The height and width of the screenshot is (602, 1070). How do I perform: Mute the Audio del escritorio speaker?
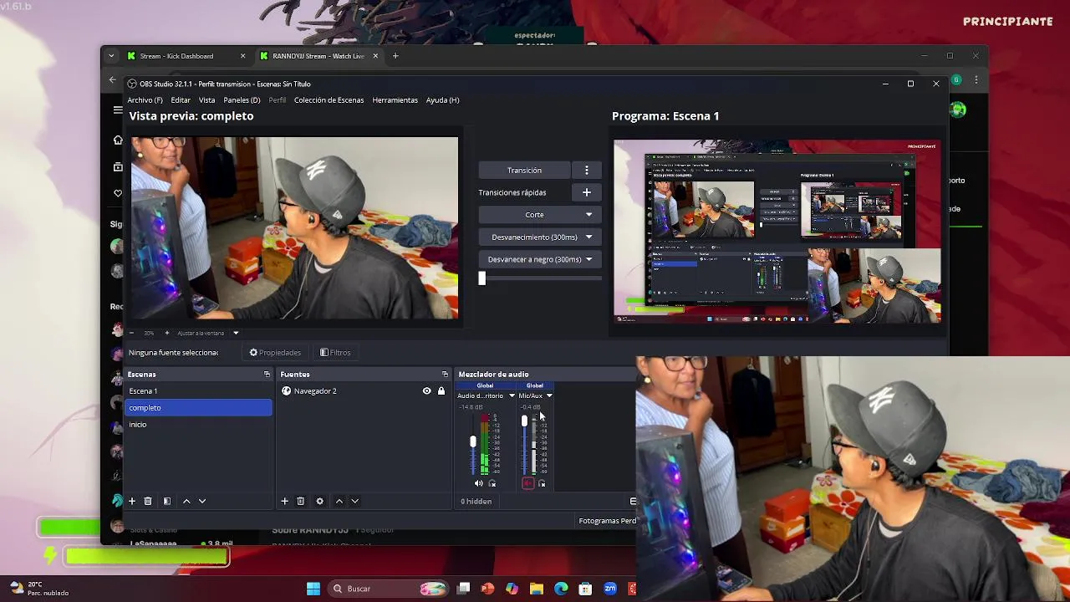tap(478, 483)
